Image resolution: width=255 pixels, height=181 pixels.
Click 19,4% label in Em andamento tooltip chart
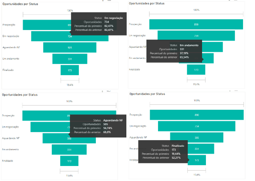(x=196, y=84)
